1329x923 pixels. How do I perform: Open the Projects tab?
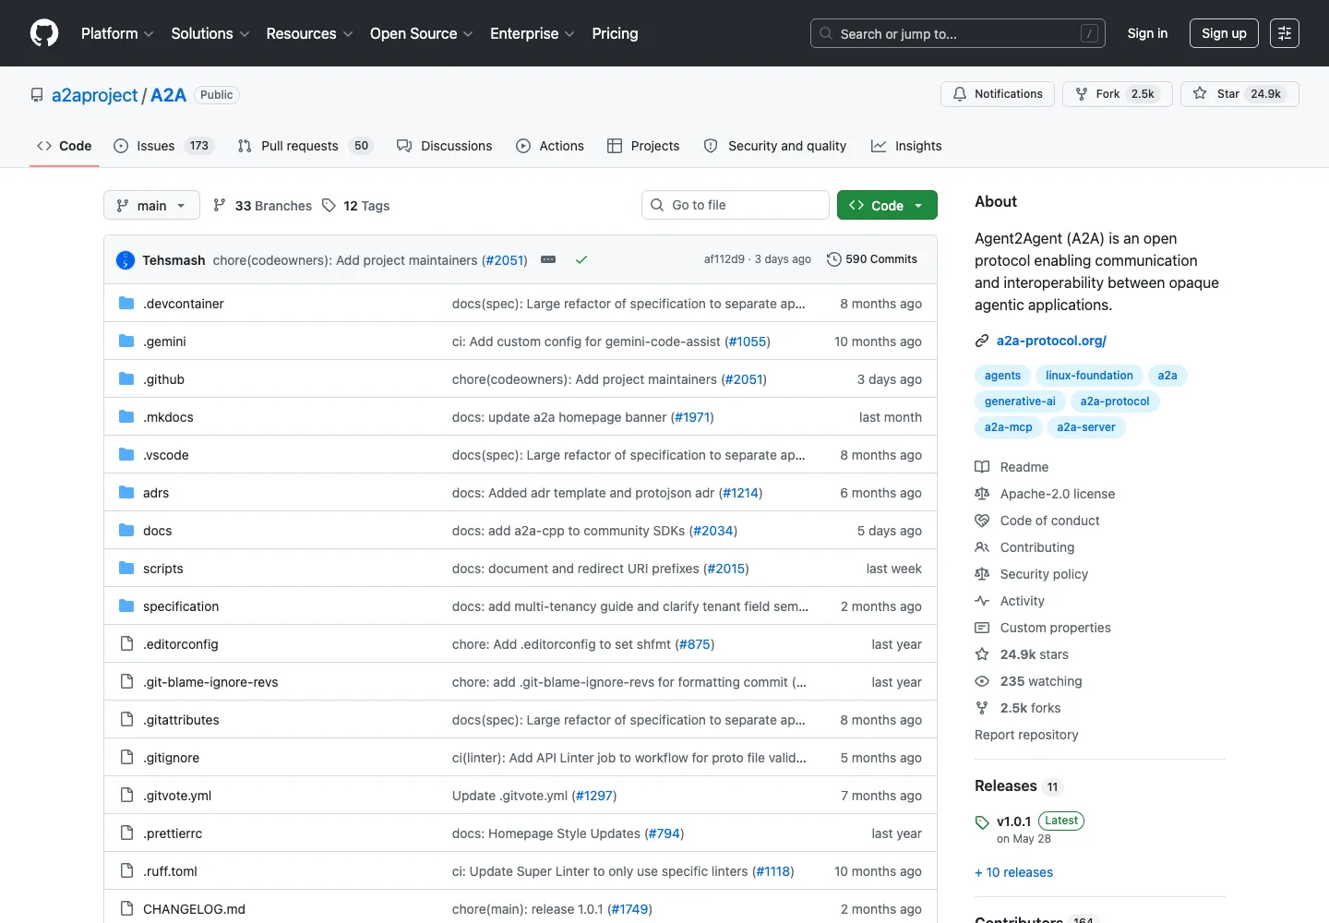tap(643, 146)
